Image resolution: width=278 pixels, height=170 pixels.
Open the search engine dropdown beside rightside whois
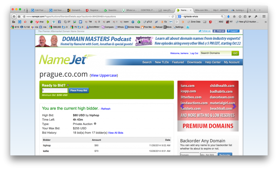181,16
